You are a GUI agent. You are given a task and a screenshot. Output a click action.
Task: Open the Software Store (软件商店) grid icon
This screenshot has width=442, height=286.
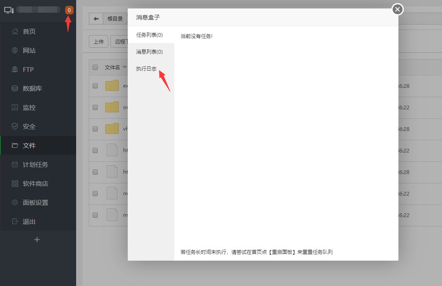tap(15, 183)
